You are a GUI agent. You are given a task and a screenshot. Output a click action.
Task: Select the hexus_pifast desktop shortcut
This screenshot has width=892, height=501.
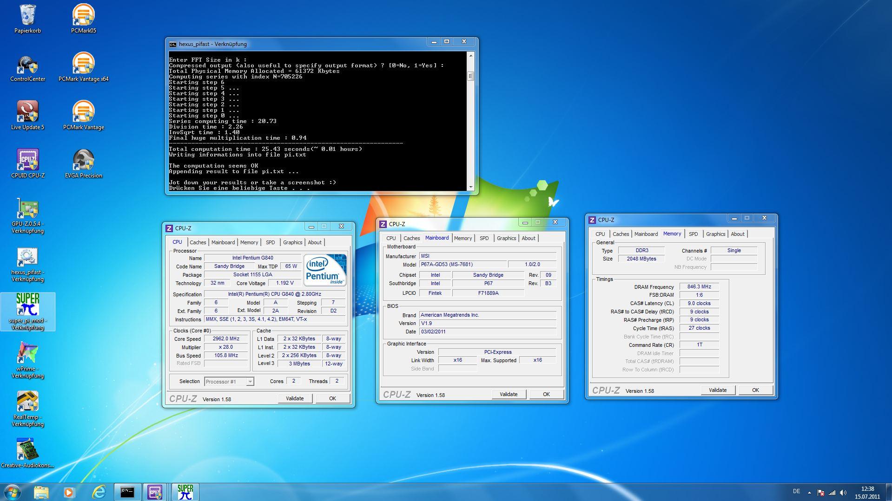point(27,265)
